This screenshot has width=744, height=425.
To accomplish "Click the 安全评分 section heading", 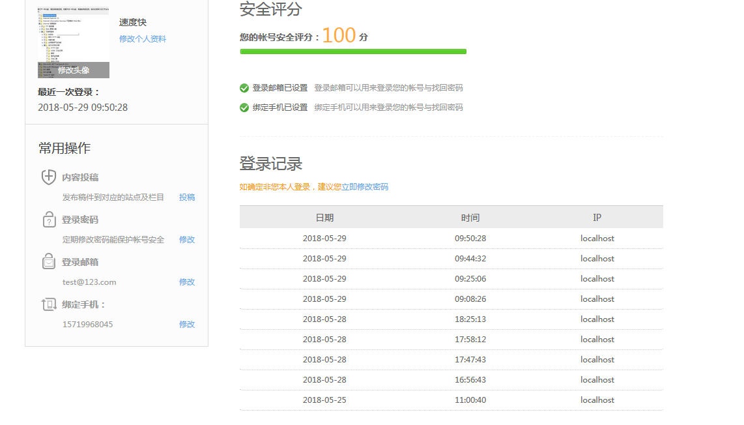I will (271, 9).
